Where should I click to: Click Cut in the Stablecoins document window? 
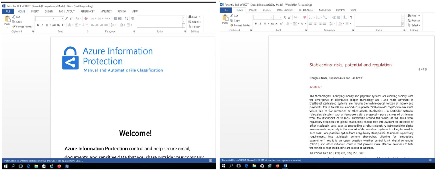point(234,16)
